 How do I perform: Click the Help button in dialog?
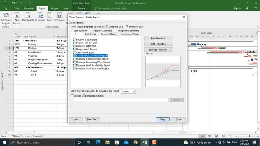point(76,119)
